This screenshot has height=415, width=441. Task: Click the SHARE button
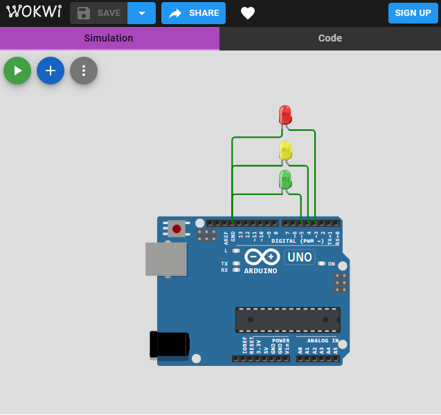pos(193,13)
